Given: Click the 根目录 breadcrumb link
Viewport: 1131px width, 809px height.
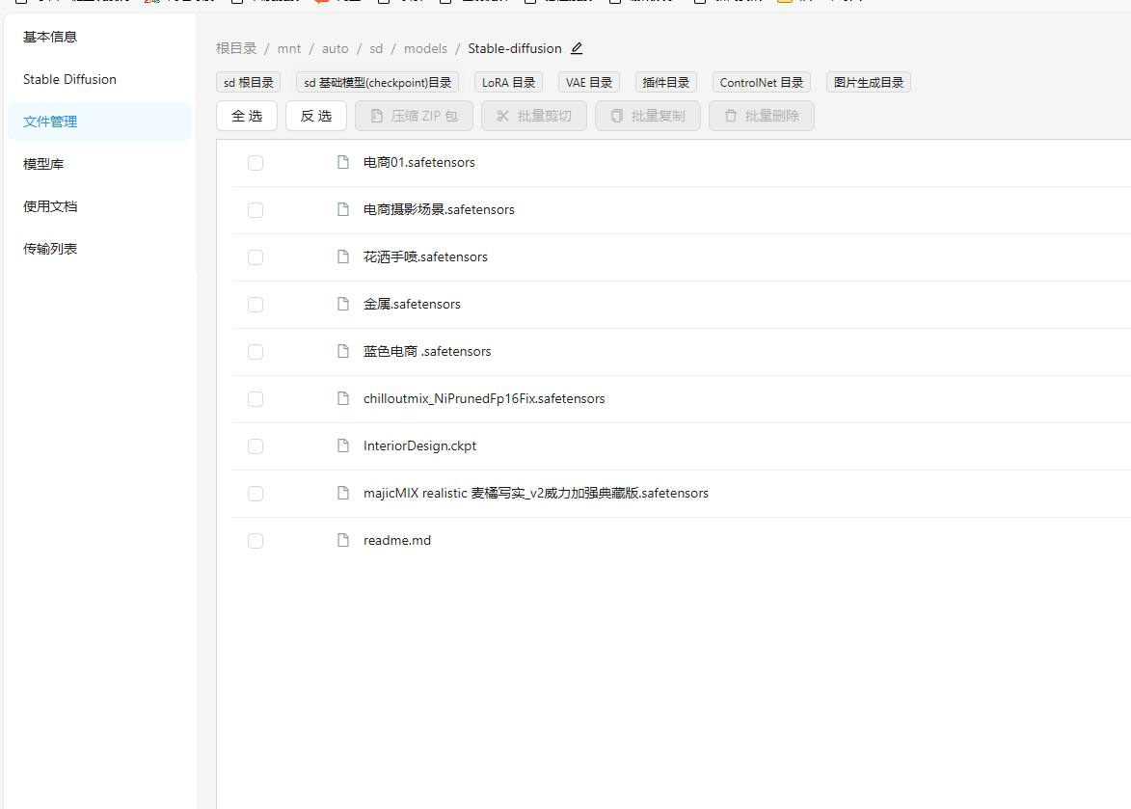Looking at the screenshot, I should tap(236, 47).
